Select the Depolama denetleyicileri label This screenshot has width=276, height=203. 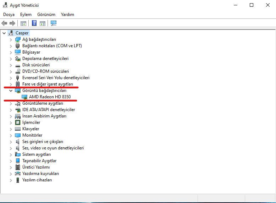coord(45,59)
